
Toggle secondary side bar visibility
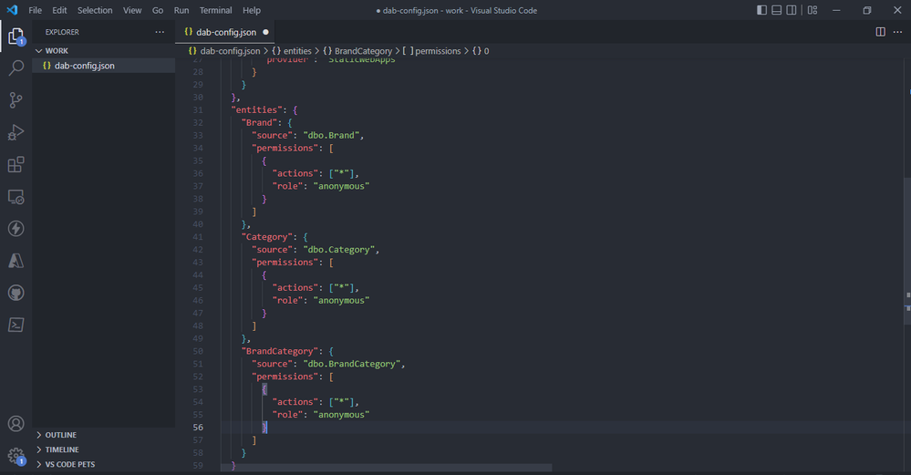coord(792,10)
